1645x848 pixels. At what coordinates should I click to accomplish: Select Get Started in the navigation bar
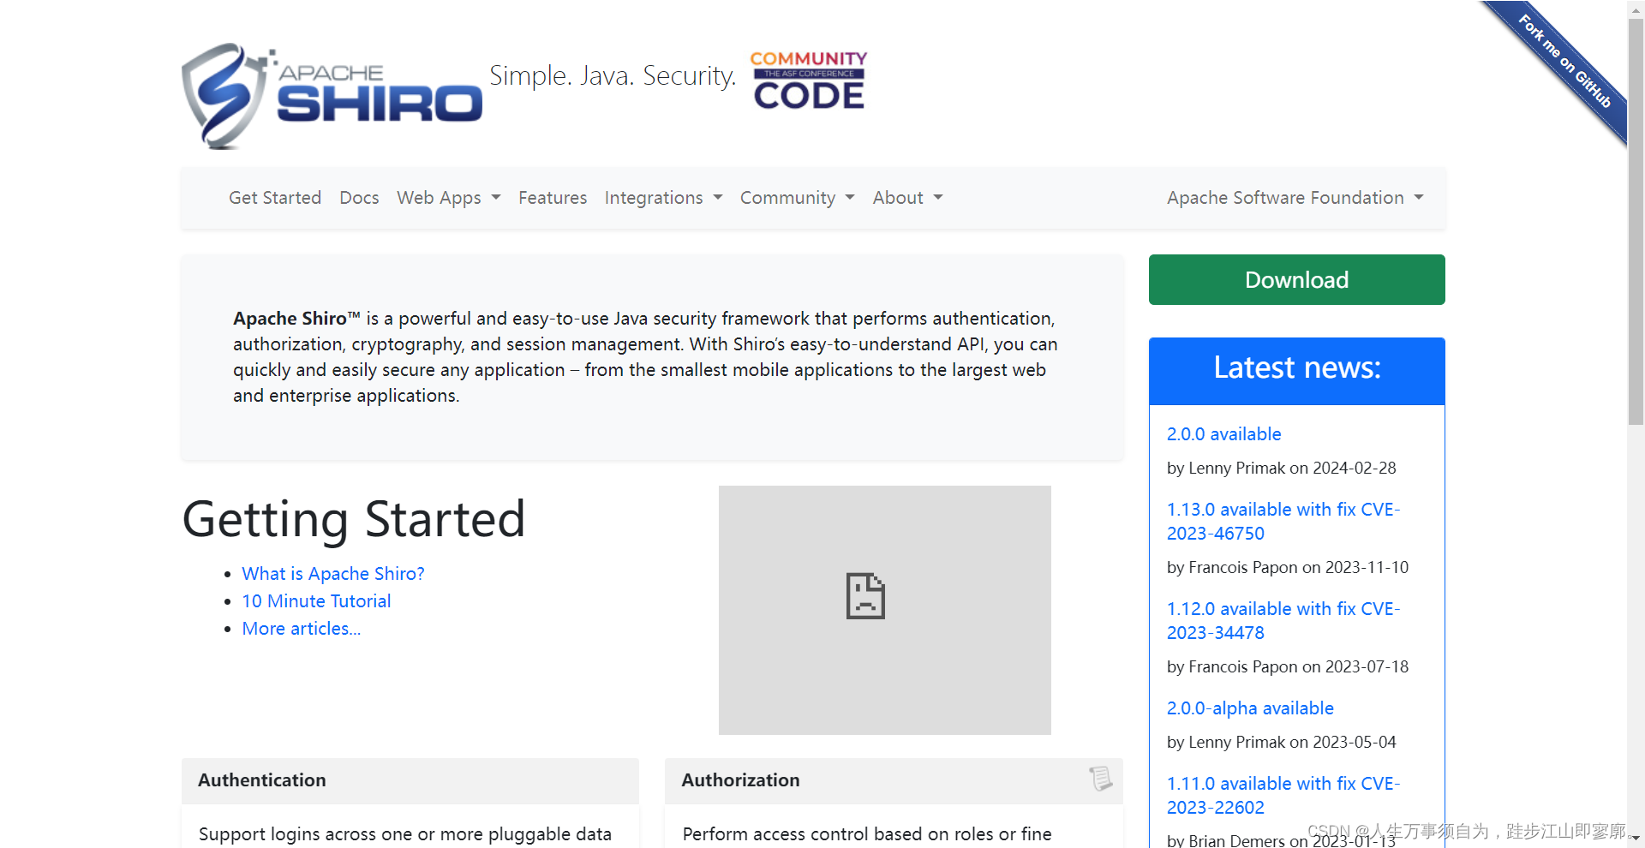click(x=274, y=197)
